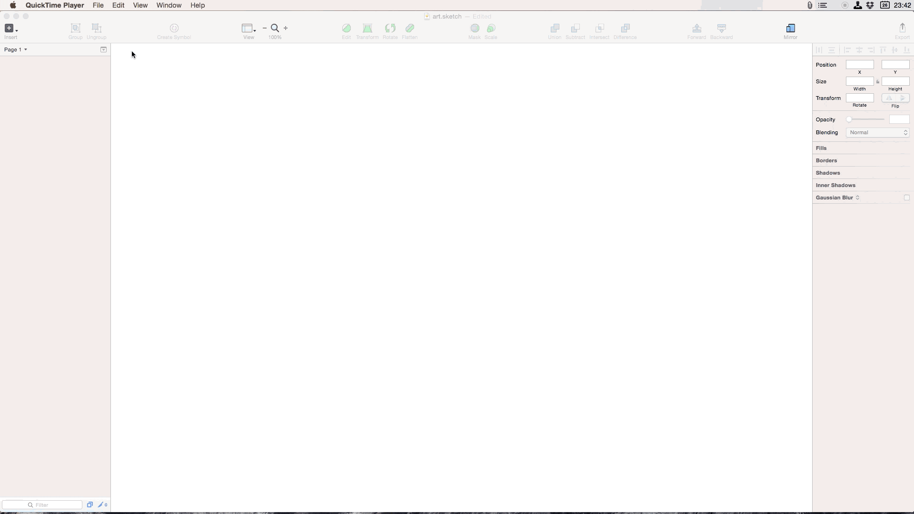Click the Fills section header

(x=821, y=148)
